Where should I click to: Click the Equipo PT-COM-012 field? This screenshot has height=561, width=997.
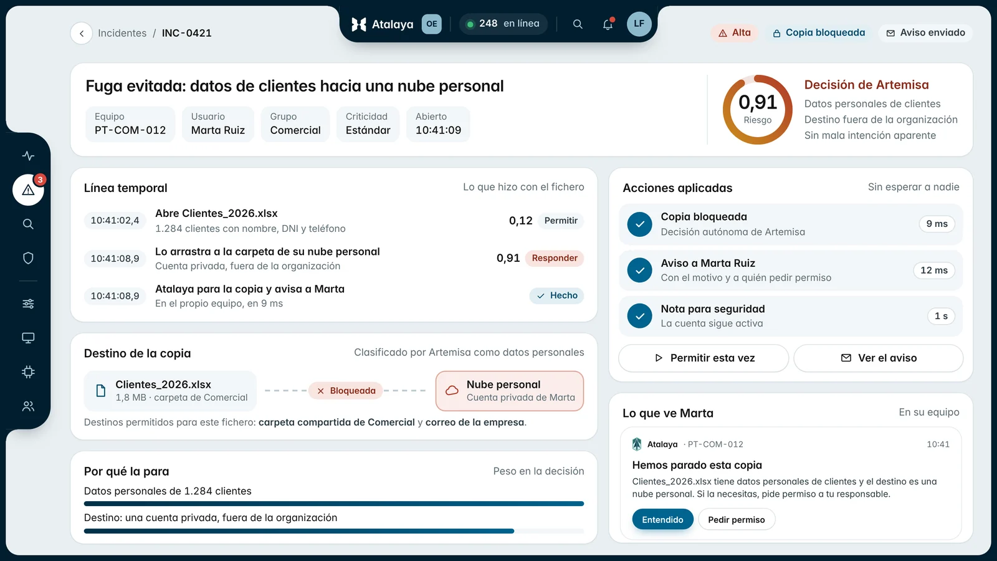130,124
